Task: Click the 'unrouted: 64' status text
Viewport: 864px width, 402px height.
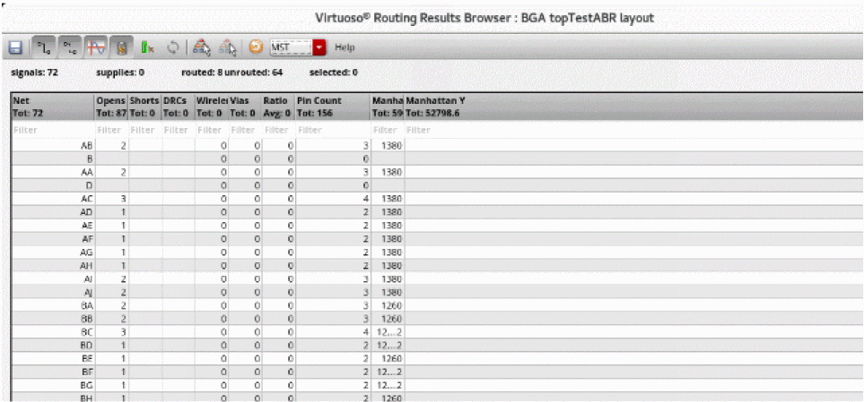Action: (254, 72)
